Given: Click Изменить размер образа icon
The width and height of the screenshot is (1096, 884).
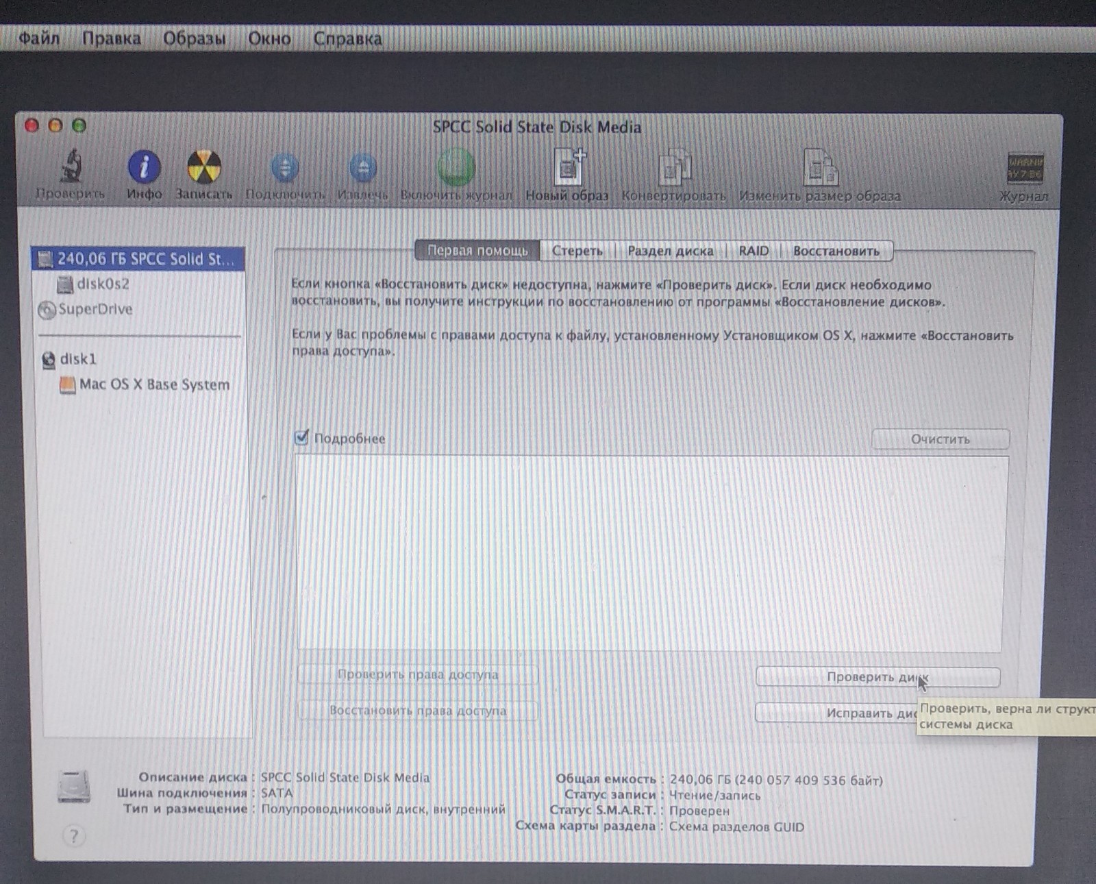Looking at the screenshot, I should (x=820, y=167).
